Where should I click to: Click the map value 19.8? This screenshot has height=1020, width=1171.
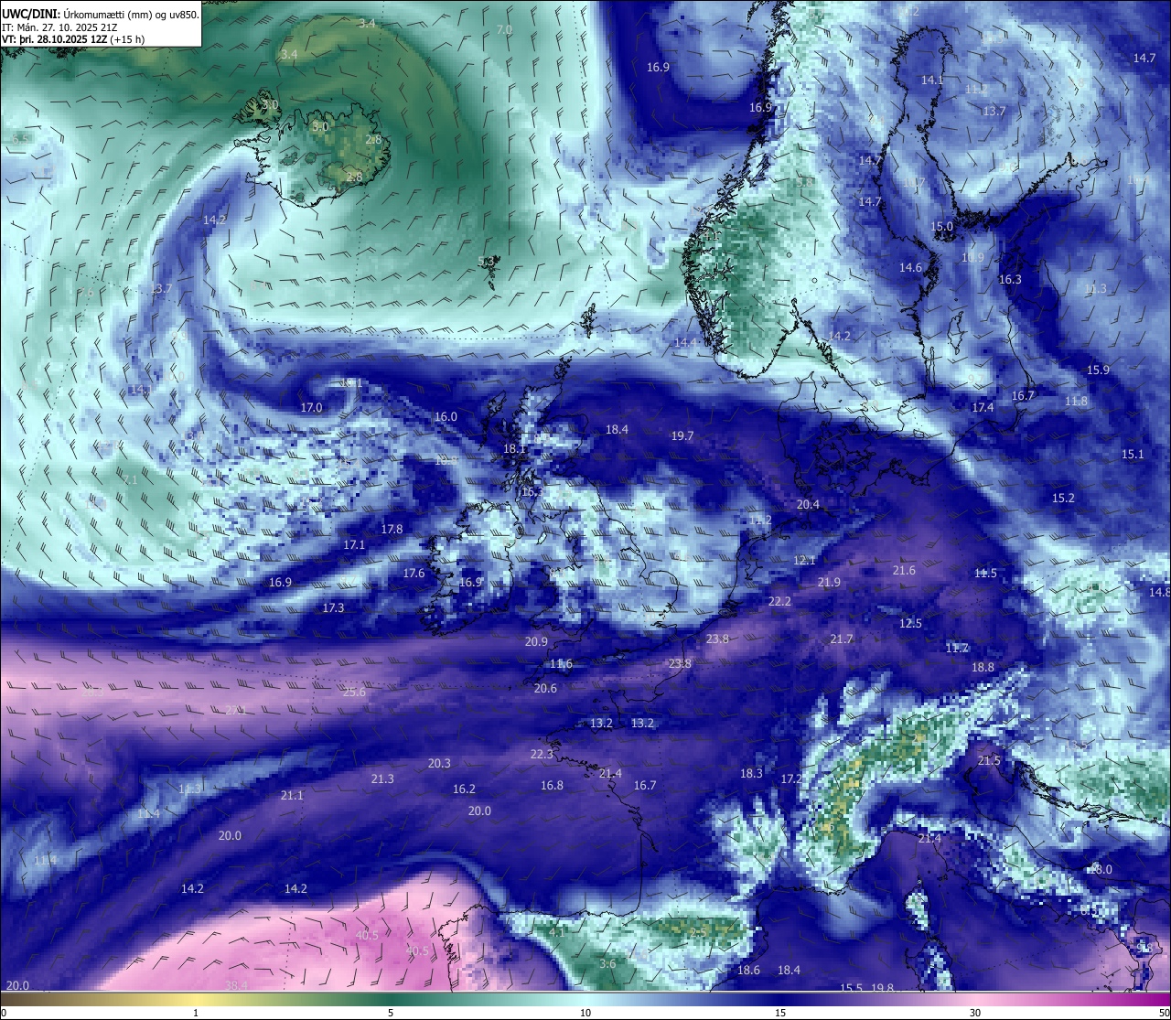click(x=882, y=988)
